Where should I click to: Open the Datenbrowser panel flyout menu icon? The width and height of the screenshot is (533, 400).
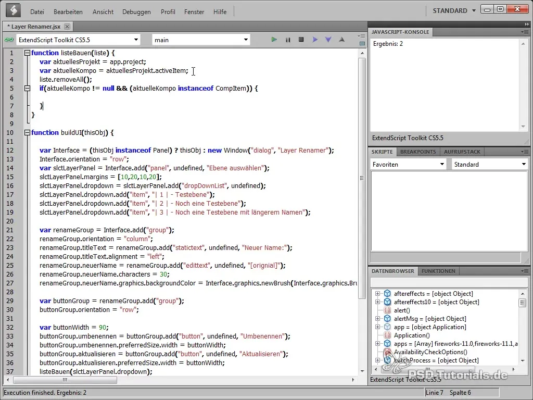[x=526, y=271]
